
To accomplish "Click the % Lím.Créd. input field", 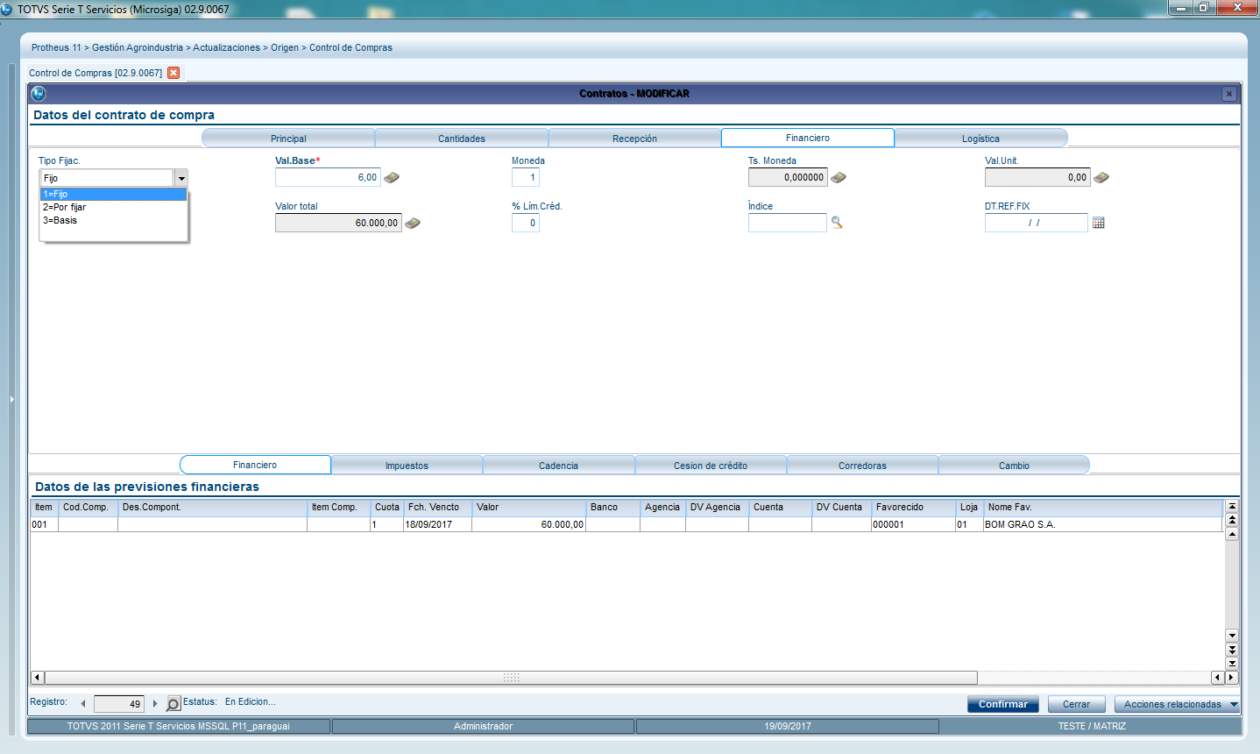I will (x=526, y=223).
